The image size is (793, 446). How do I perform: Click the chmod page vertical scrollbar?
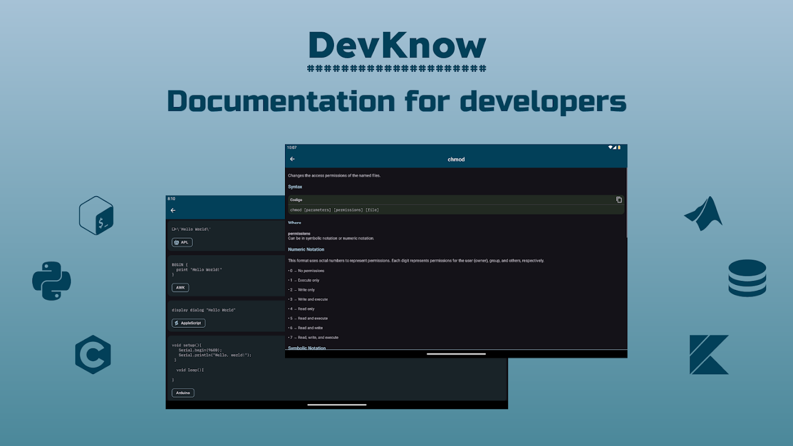click(626, 203)
